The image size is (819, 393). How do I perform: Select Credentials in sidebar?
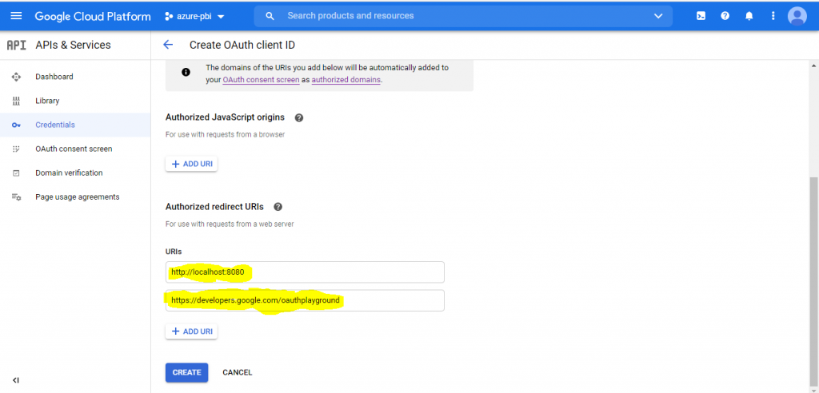pos(75,125)
